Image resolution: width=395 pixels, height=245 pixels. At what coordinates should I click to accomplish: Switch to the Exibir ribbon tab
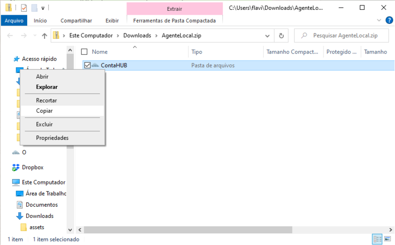[x=112, y=21]
